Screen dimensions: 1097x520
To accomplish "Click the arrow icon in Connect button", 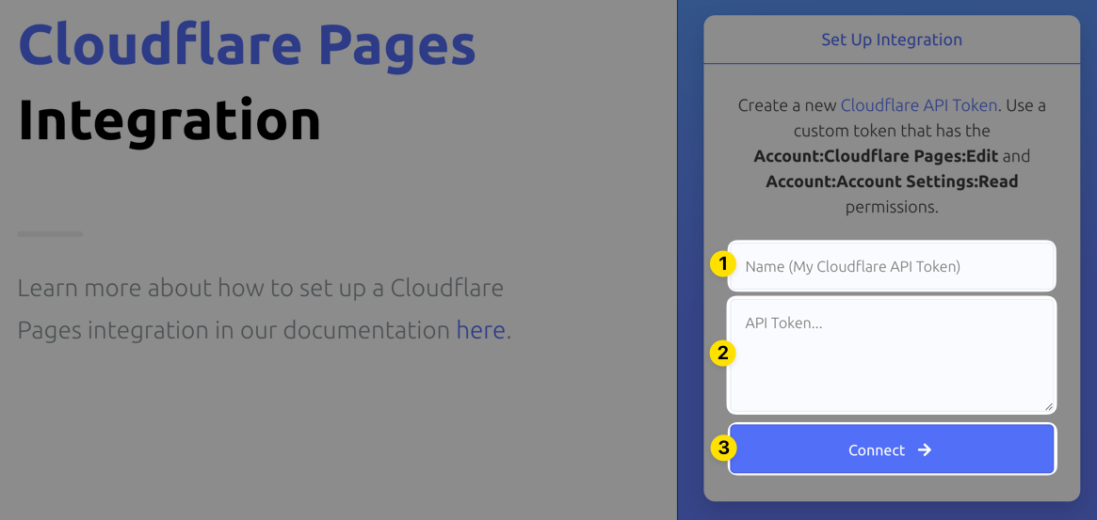I will pos(924,450).
